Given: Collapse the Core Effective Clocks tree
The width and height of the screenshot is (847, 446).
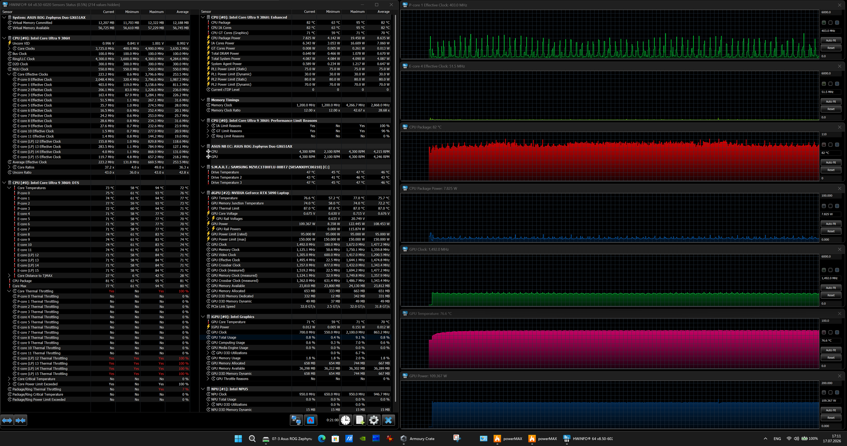Looking at the screenshot, I should coord(9,74).
